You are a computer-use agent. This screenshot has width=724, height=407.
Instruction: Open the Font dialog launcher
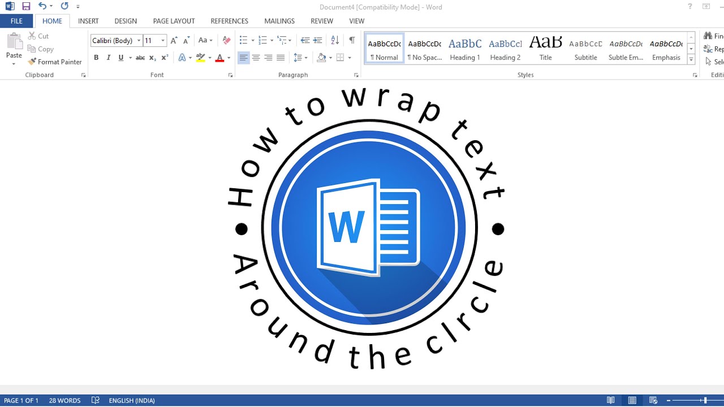click(230, 75)
